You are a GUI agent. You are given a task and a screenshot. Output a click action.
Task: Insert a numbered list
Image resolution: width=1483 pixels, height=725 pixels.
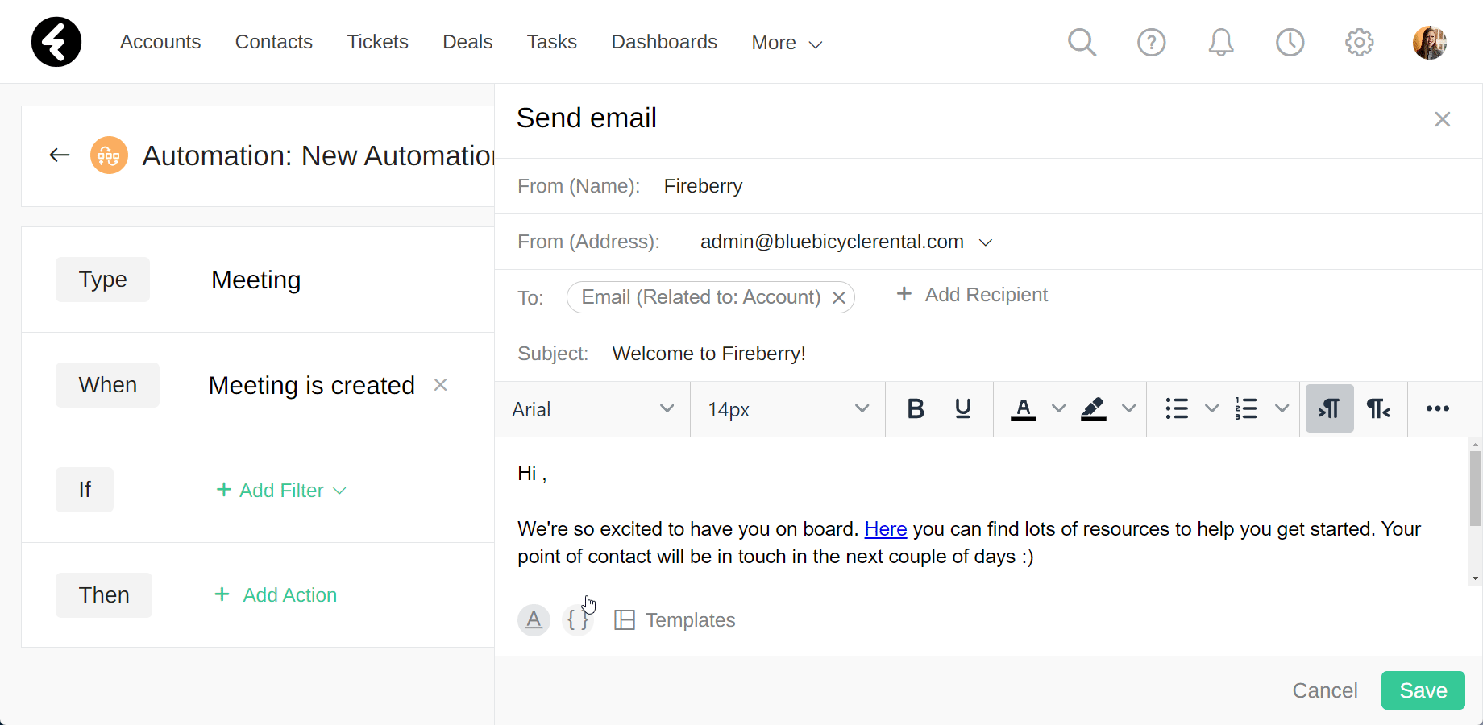1246,409
